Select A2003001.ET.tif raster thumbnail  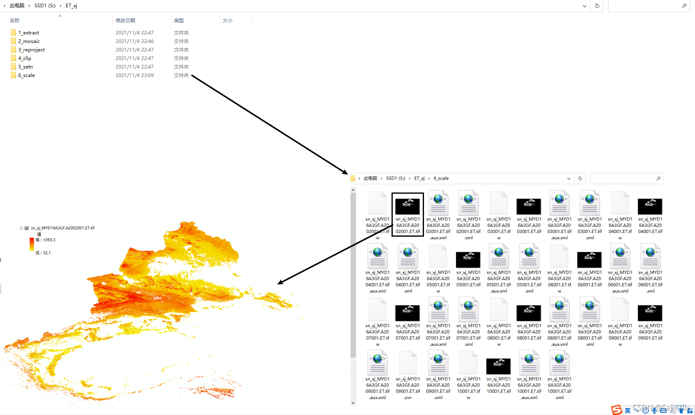click(529, 216)
